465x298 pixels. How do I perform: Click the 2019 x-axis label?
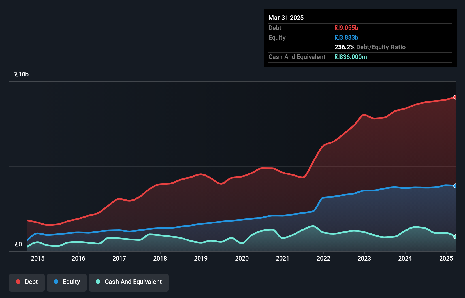pos(201,258)
